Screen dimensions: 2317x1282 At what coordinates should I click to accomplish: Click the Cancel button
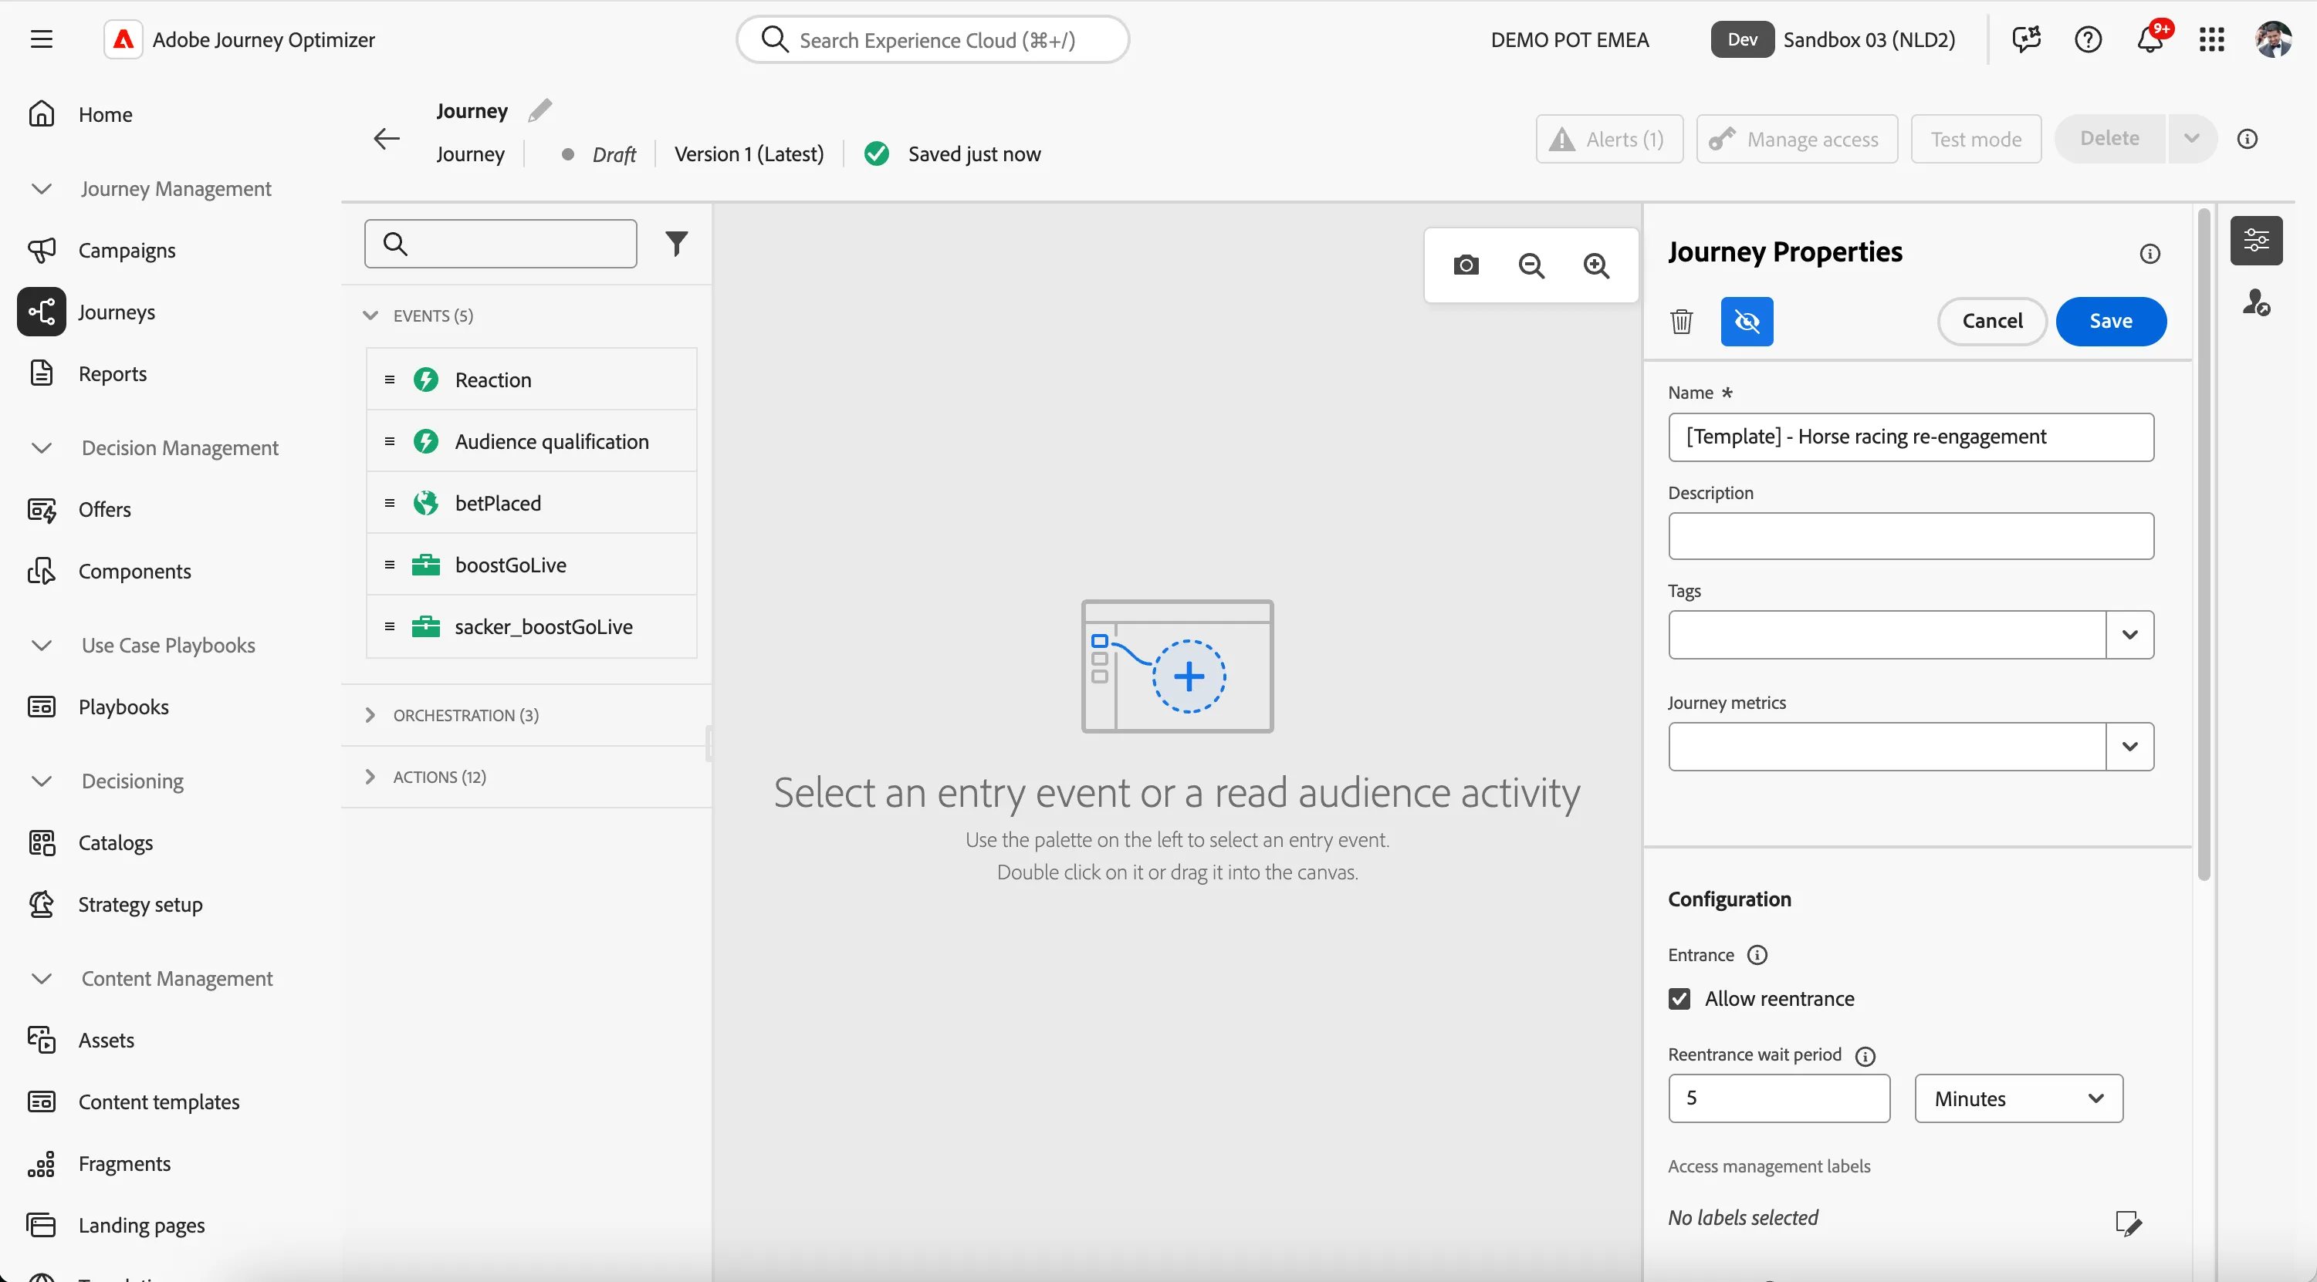[1992, 321]
